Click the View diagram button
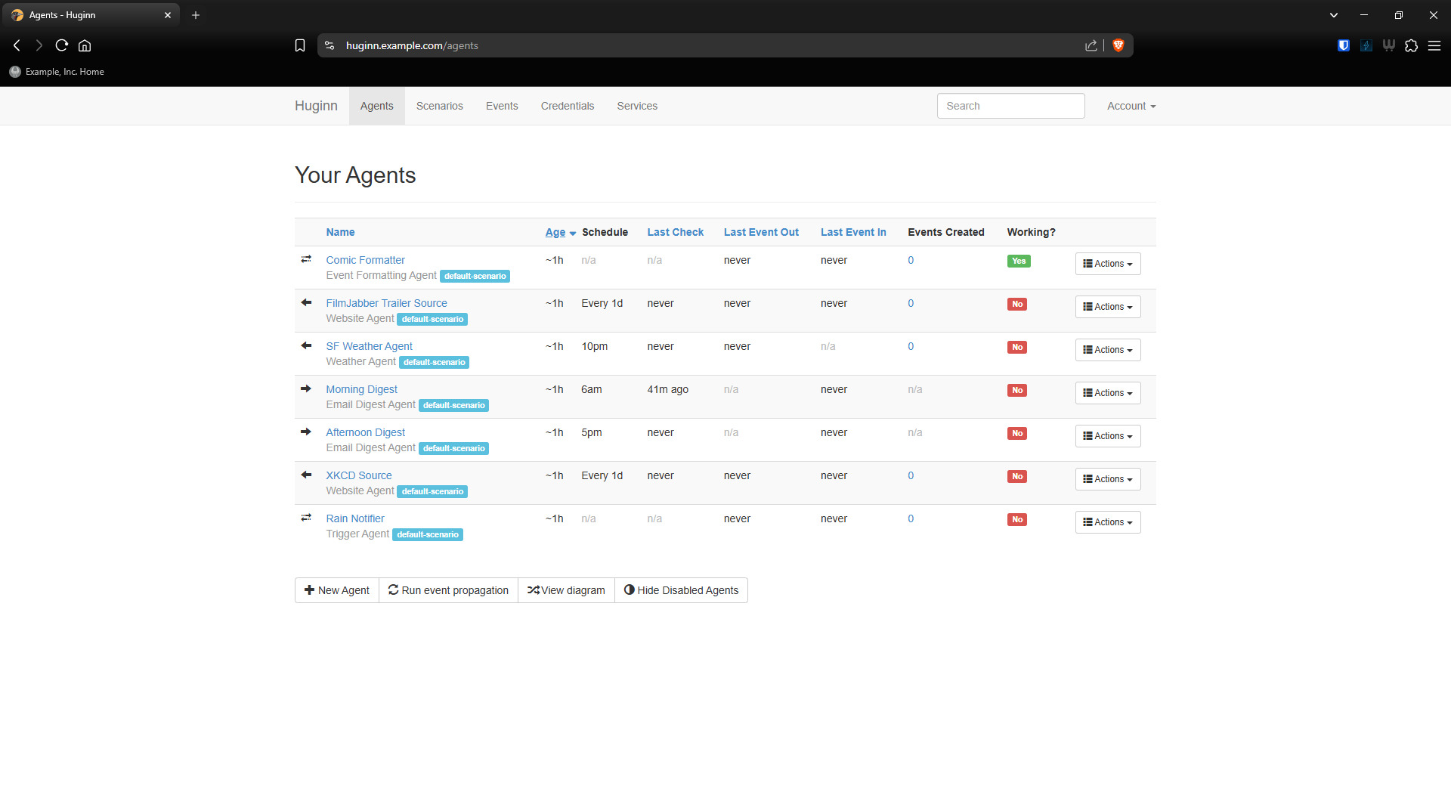 pyautogui.click(x=566, y=590)
